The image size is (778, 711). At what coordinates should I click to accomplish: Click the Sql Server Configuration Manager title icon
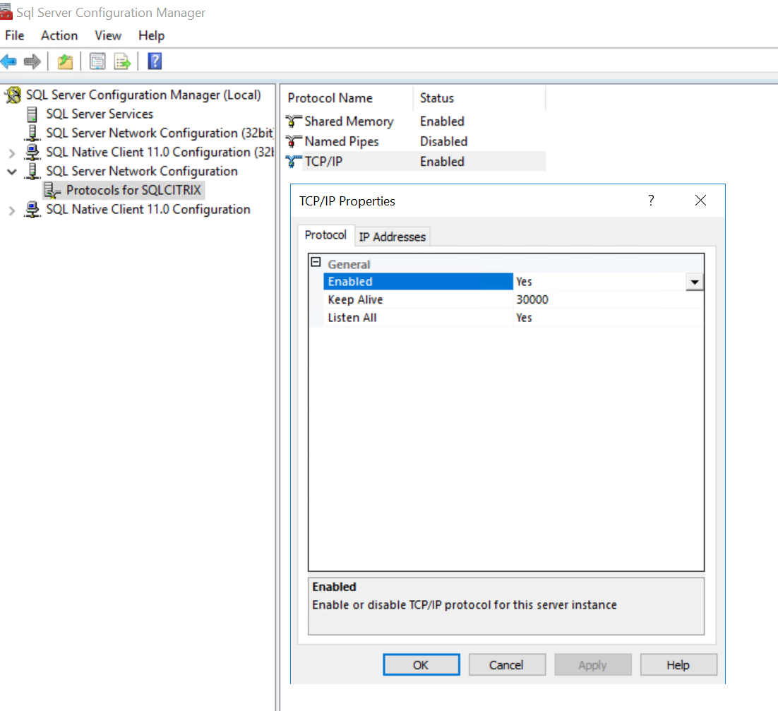pos(6,12)
